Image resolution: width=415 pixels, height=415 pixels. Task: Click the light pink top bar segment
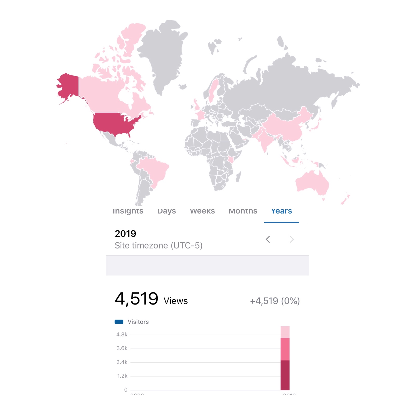tap(285, 332)
